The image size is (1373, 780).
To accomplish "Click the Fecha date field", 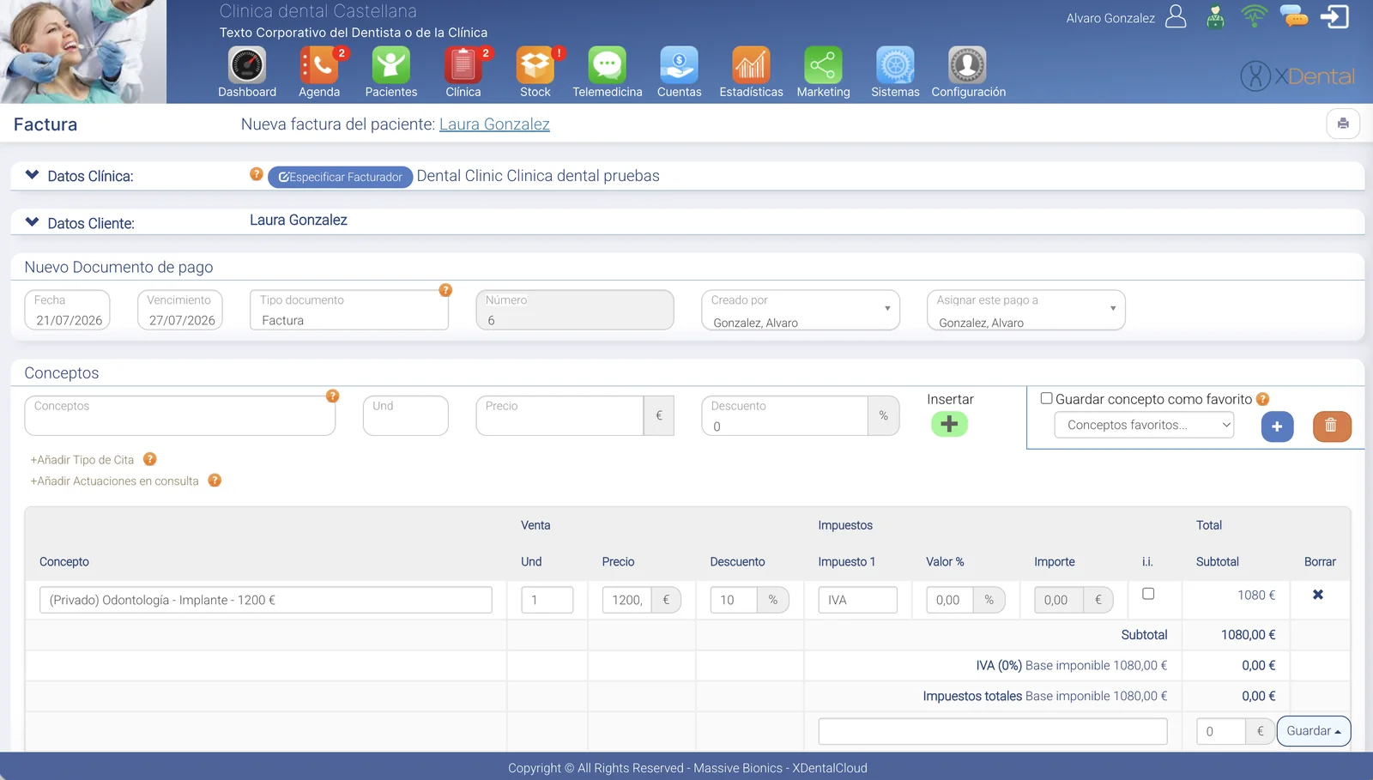I will pos(68,310).
